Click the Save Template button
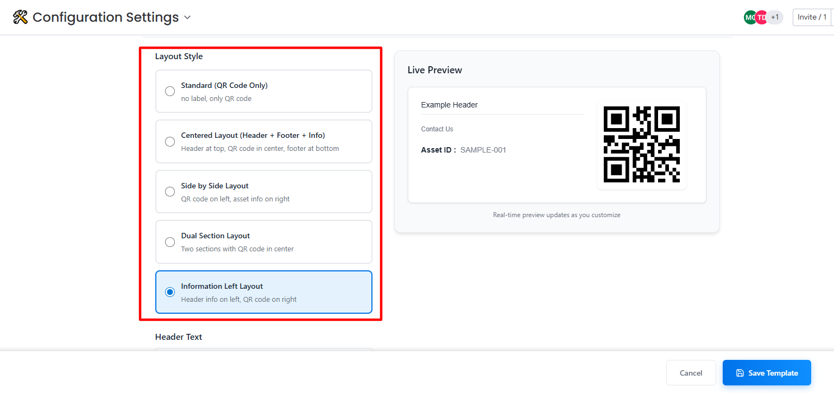The height and width of the screenshot is (393, 834). [767, 373]
